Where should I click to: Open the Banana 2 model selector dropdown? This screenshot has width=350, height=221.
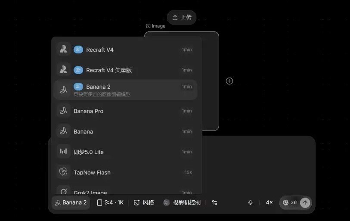tap(71, 202)
